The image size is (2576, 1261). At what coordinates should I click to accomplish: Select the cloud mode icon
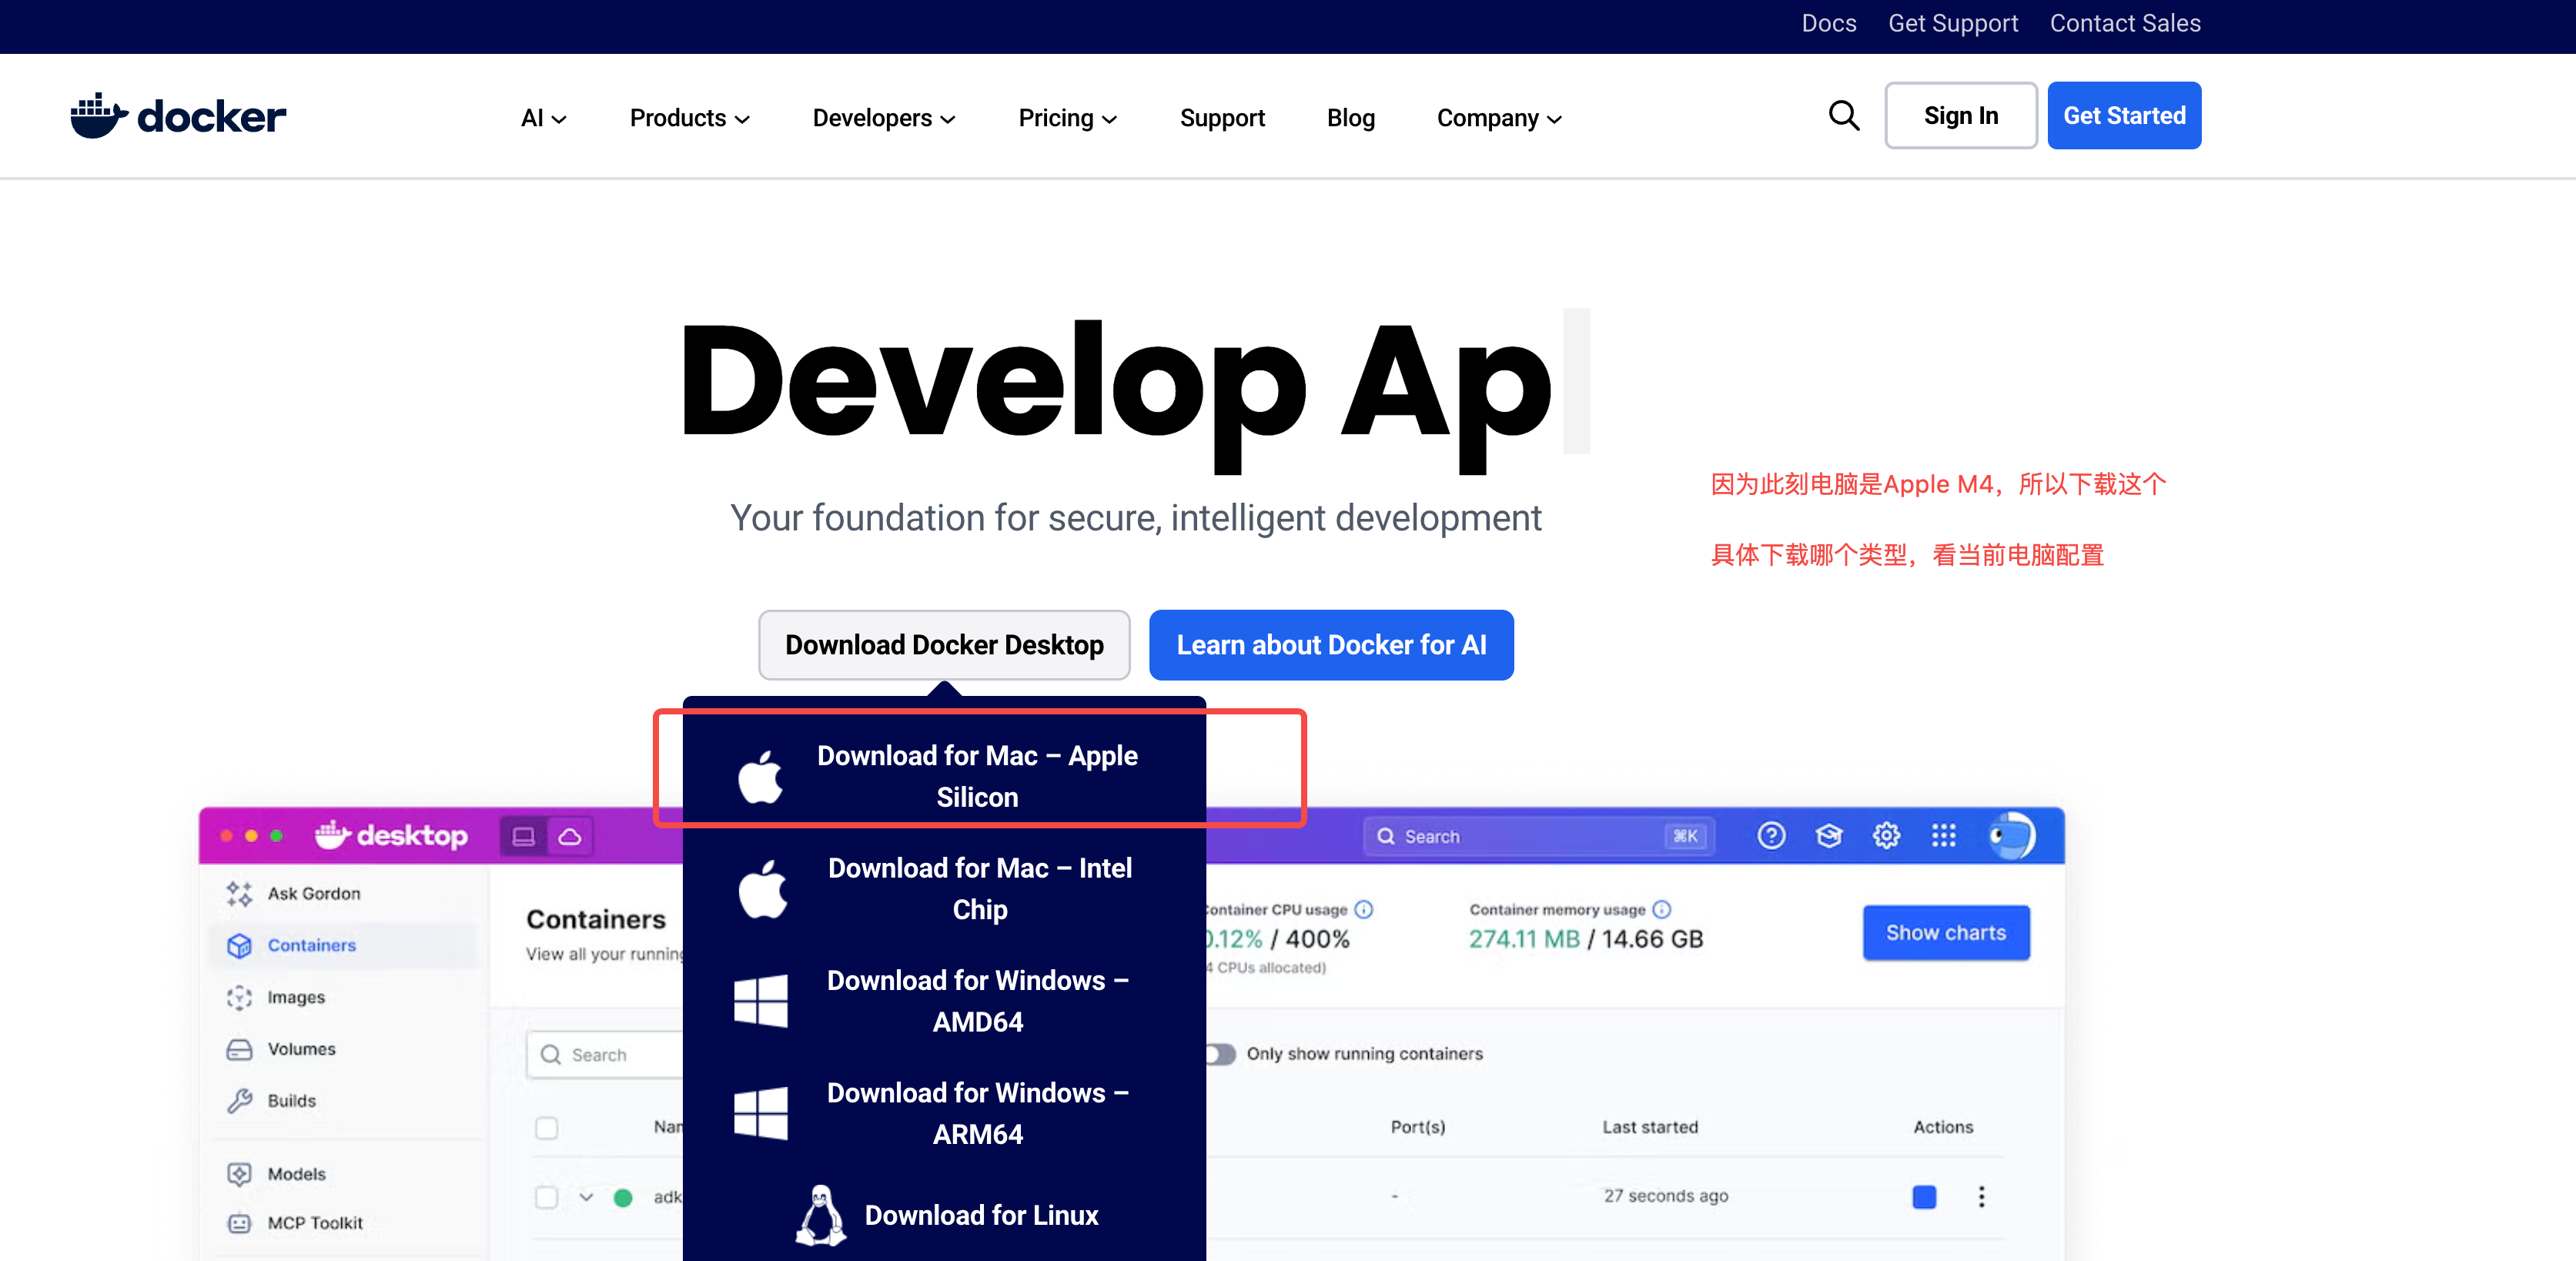pyautogui.click(x=570, y=836)
